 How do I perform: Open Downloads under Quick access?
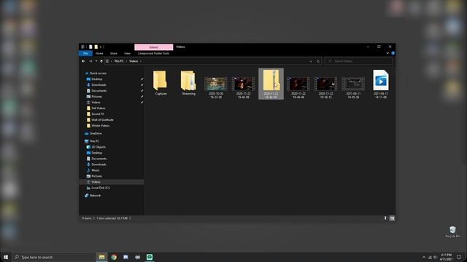(x=99, y=85)
